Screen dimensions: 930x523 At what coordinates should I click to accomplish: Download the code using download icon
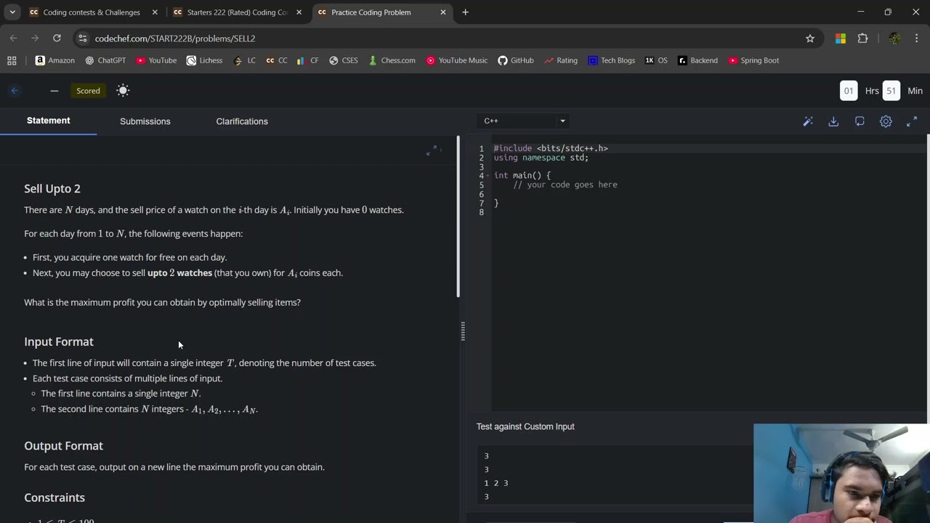[833, 121]
